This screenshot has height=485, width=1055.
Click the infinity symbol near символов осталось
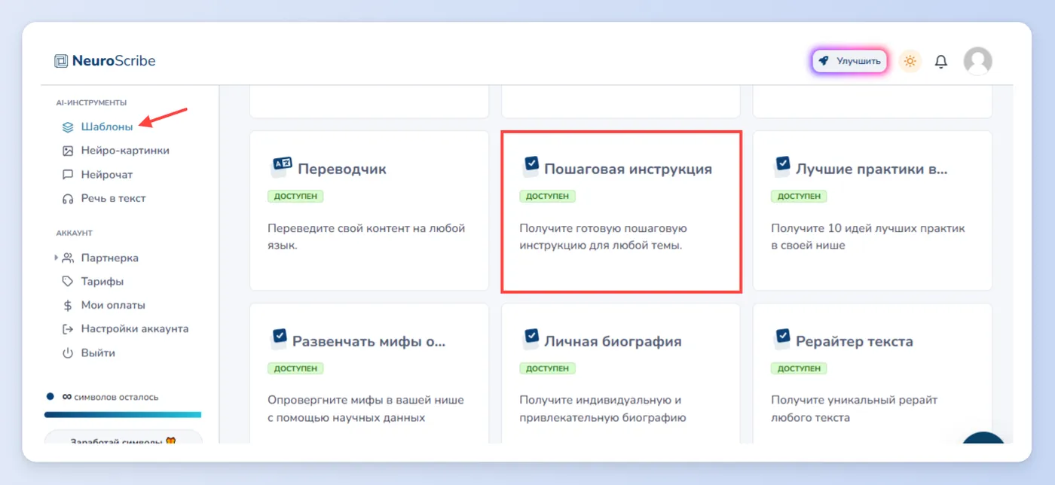tap(66, 397)
